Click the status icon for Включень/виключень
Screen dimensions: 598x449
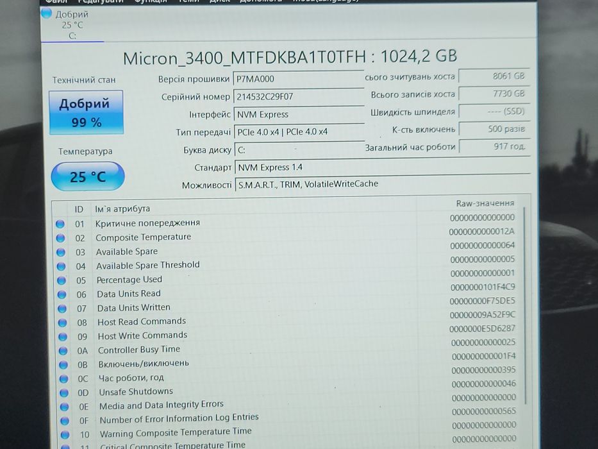[63, 365]
